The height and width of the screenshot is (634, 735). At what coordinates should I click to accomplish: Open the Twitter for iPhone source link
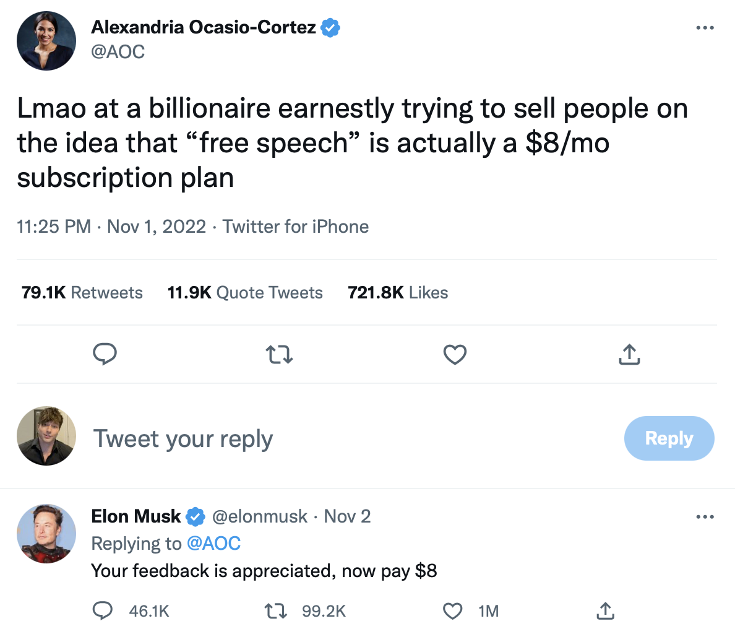296,227
